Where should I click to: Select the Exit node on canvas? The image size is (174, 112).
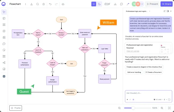(x=71, y=63)
